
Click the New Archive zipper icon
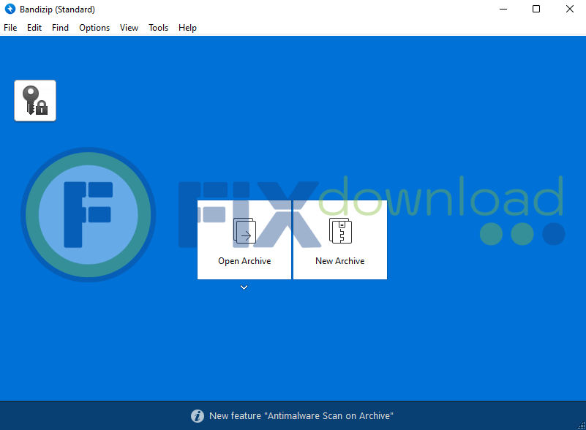340,231
